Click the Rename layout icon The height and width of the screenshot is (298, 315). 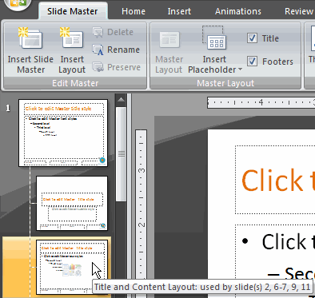(x=98, y=50)
